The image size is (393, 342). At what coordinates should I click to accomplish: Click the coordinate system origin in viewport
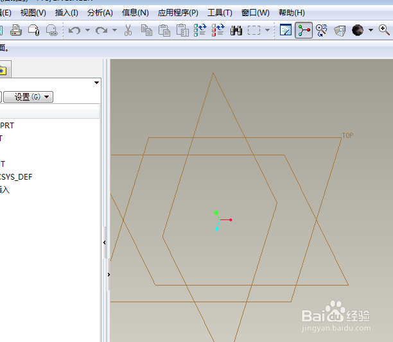point(220,220)
